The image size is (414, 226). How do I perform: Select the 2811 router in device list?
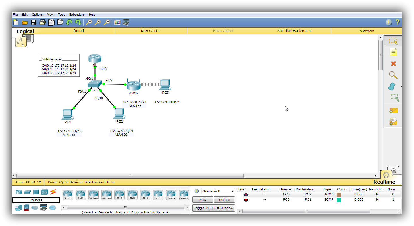pos(119,194)
